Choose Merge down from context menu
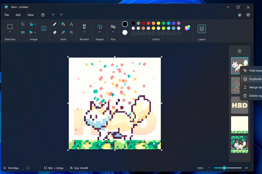Image resolution: width=262 pixels, height=174 pixels. coord(251,87)
